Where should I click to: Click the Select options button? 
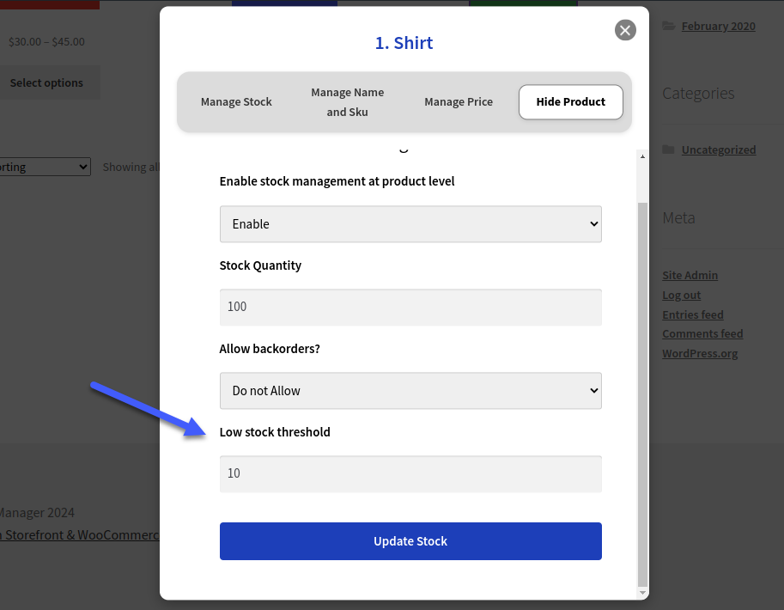point(46,82)
